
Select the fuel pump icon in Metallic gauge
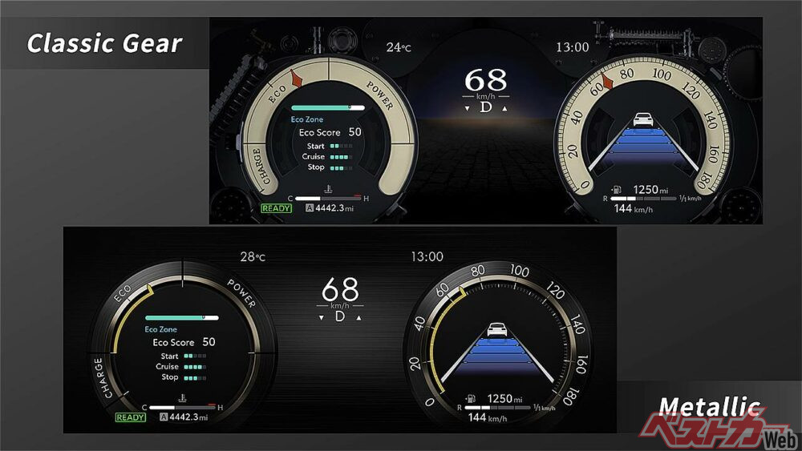click(x=470, y=399)
